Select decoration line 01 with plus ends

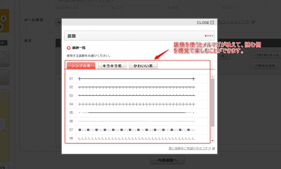pos(137,79)
